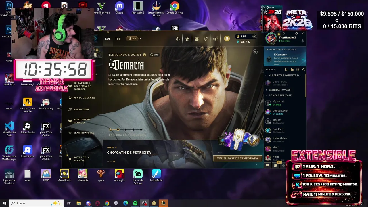Open Punta de Lanza in side menu
368x207 pixels.
[x=82, y=98]
